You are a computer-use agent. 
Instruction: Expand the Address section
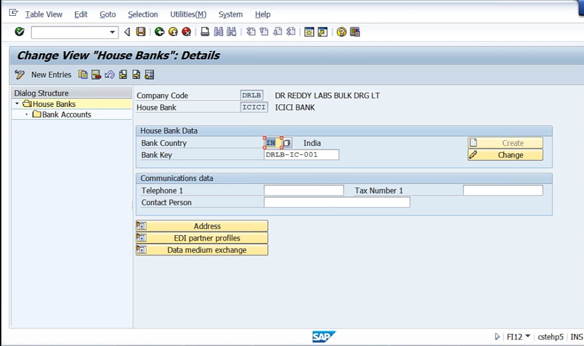pos(202,226)
